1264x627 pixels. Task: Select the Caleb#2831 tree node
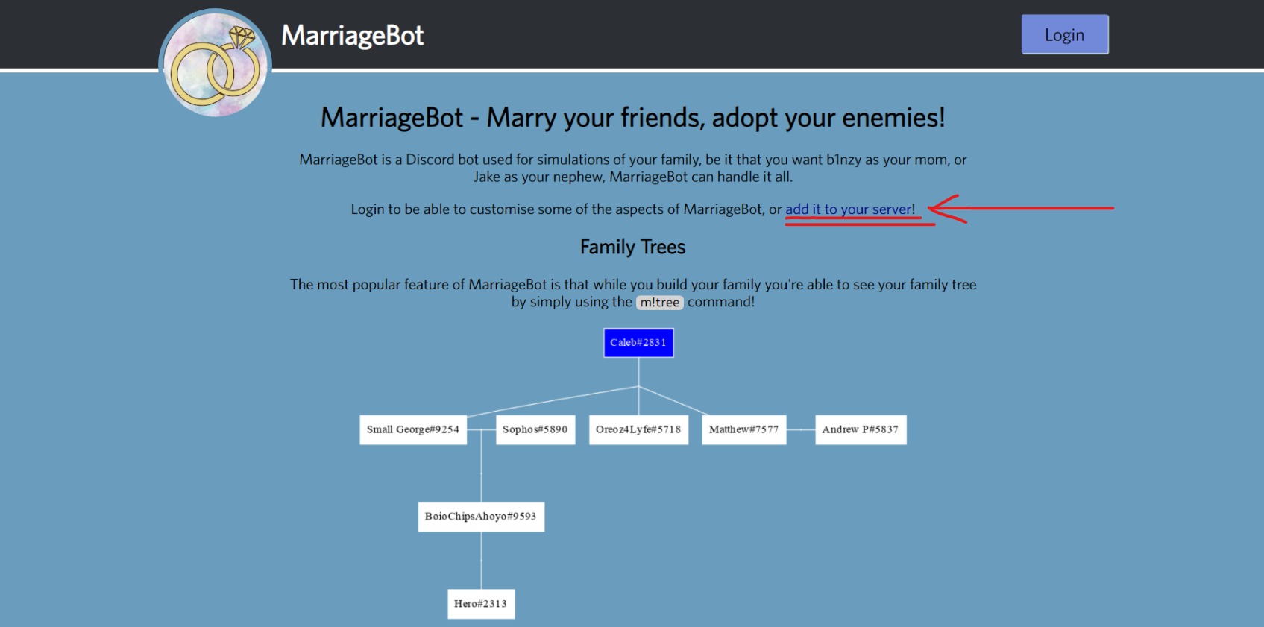(x=638, y=343)
